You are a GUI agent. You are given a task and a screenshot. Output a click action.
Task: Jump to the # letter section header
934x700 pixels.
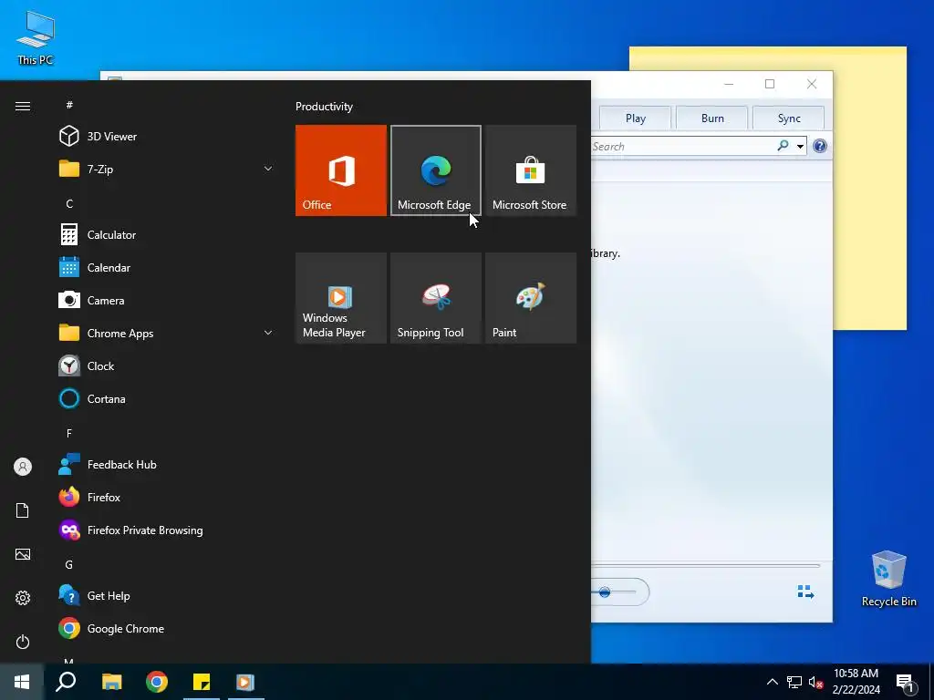[x=69, y=105]
